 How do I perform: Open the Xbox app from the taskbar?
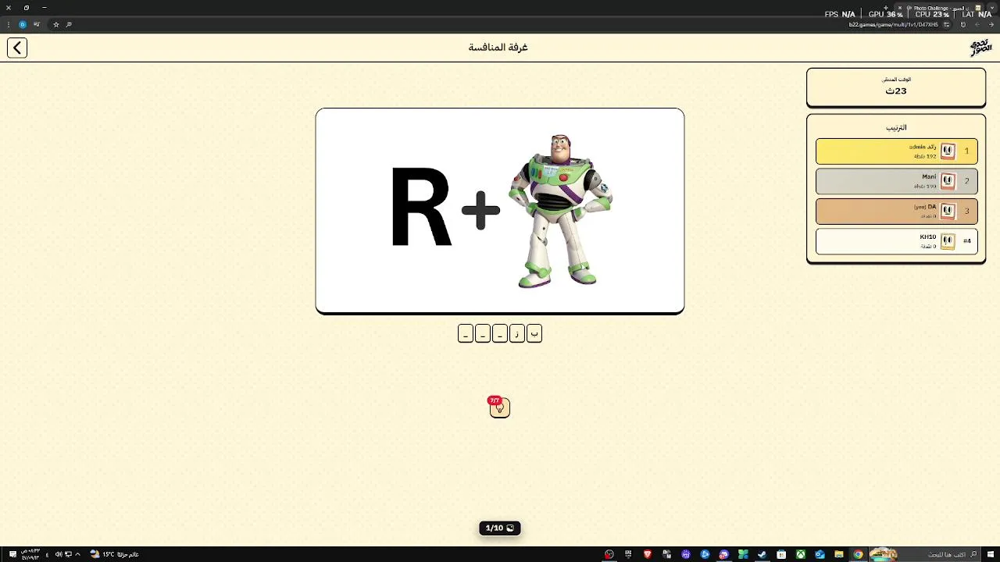(800, 554)
